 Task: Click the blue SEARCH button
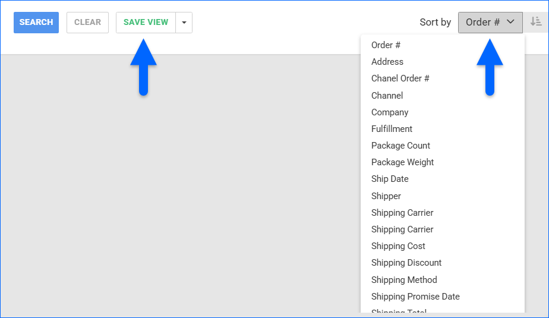coord(36,23)
